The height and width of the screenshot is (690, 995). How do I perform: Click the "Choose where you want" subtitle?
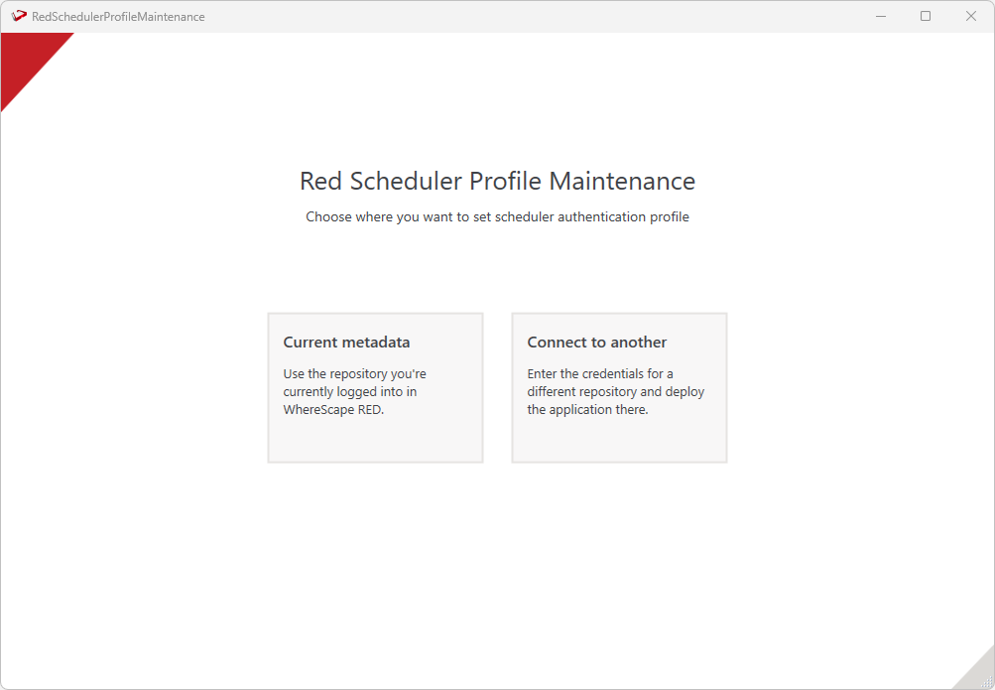coord(497,216)
